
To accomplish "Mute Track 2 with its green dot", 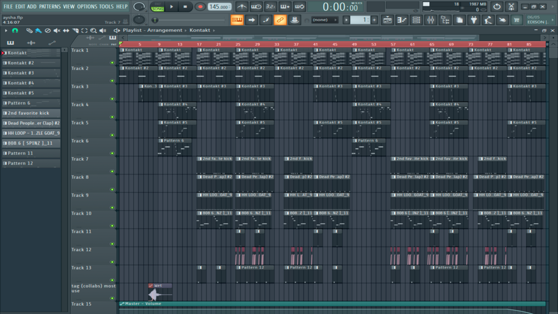I will (112, 81).
